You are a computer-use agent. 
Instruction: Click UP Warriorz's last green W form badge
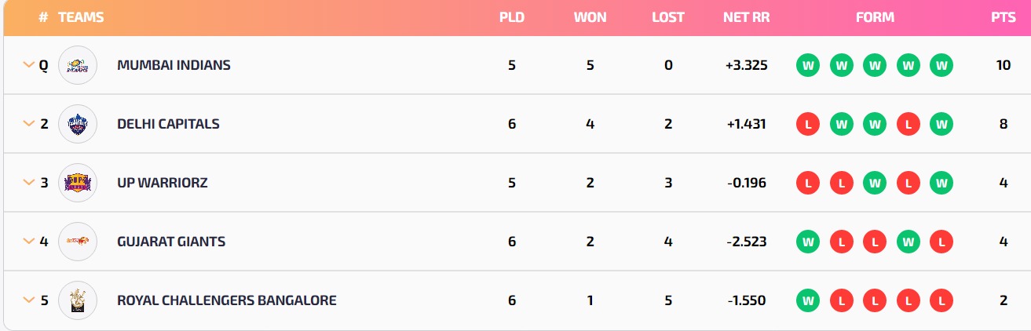[x=941, y=183]
